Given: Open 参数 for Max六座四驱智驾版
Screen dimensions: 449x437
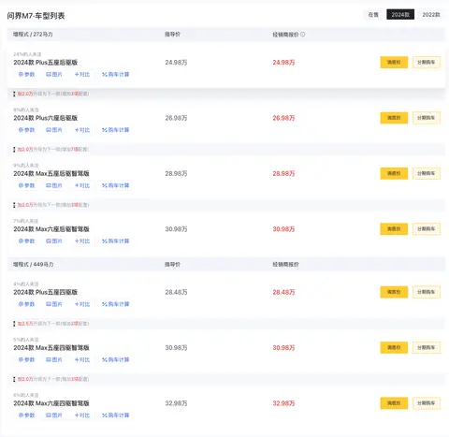Looking at the screenshot, I should tap(26, 415).
